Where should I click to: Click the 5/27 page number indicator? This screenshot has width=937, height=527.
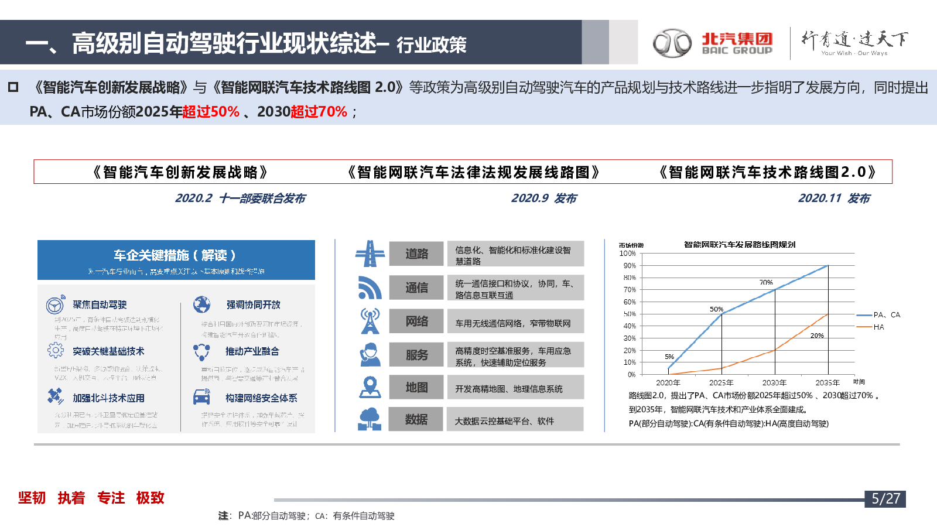885,499
